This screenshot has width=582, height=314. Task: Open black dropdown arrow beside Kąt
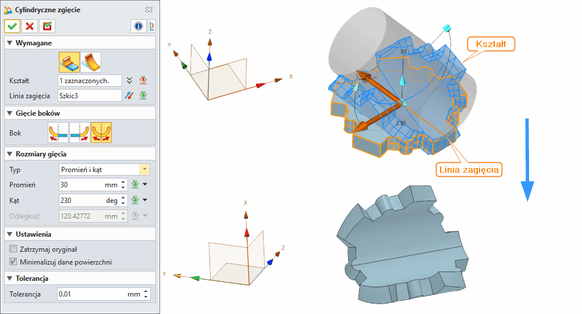tap(145, 200)
